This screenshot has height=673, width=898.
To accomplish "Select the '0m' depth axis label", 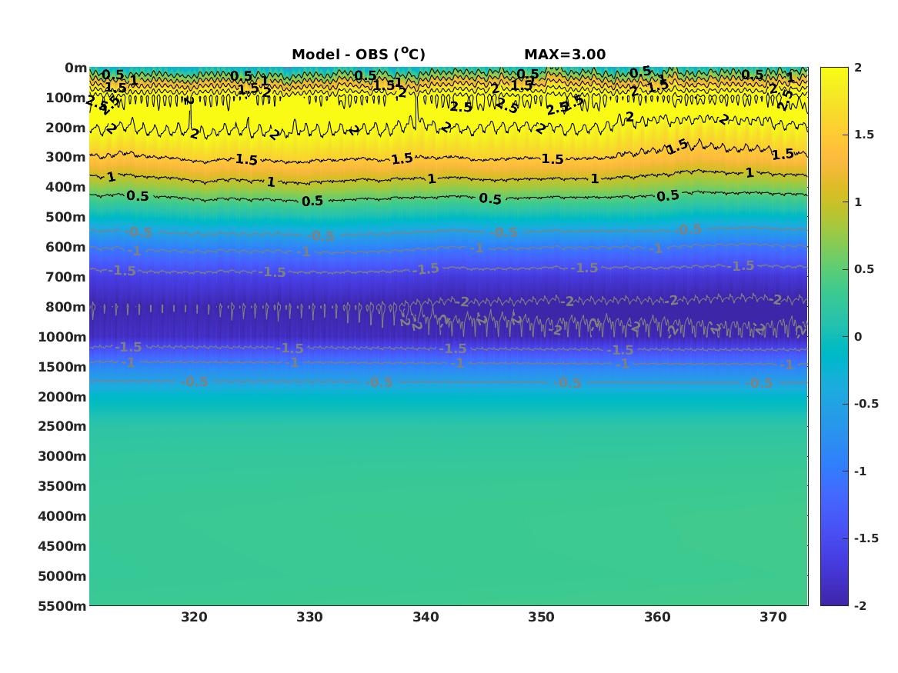I will pyautogui.click(x=75, y=68).
